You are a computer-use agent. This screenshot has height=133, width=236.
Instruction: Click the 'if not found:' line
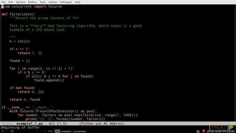click(x=22, y=88)
